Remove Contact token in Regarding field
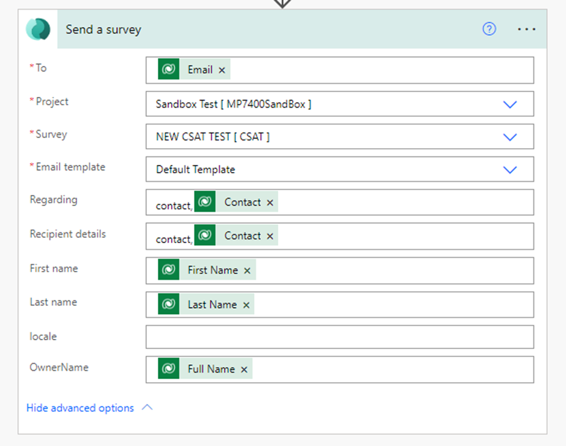This screenshot has width=566, height=446. click(x=270, y=203)
